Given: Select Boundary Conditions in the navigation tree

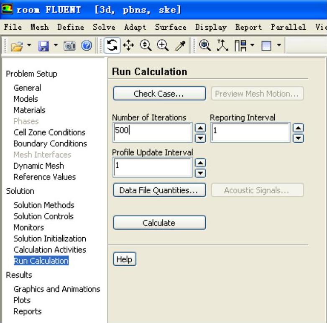Looking at the screenshot, I should coord(50,144).
